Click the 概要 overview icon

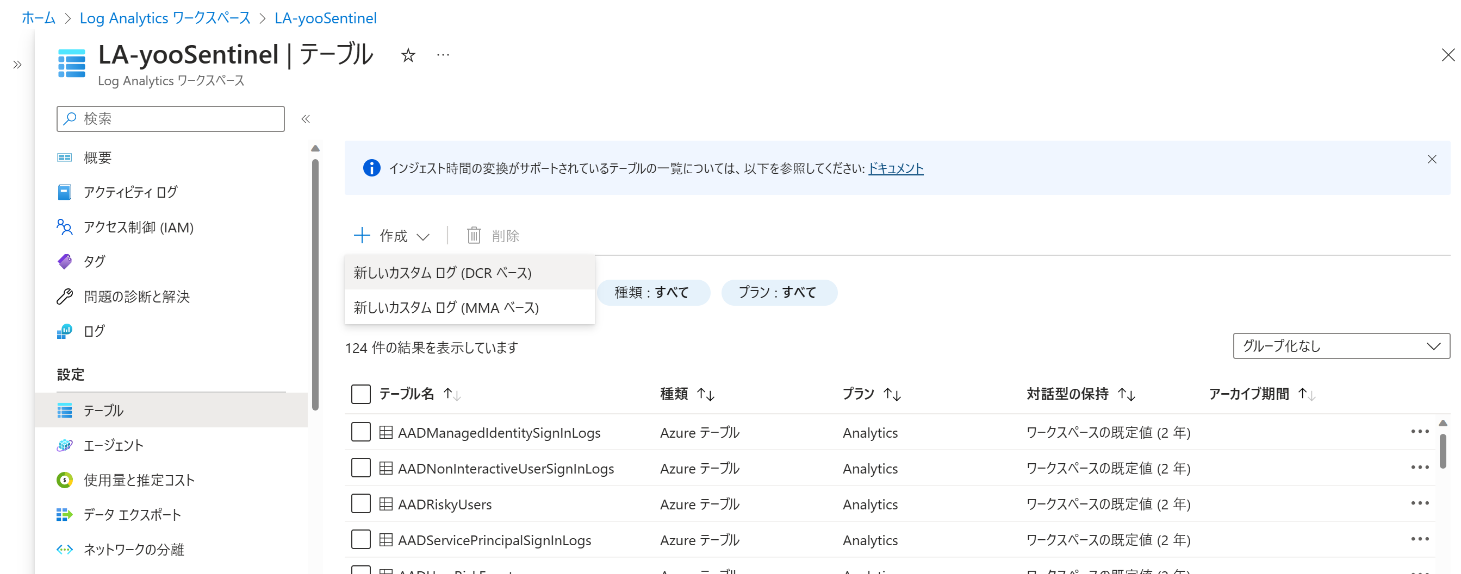click(x=65, y=157)
